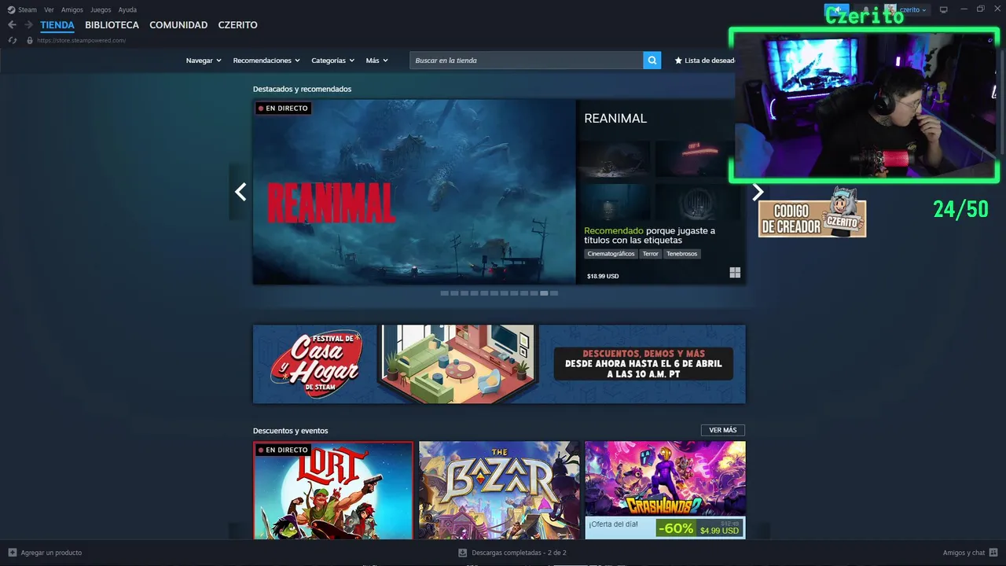This screenshot has width=1006, height=566.
Task: Click the EN DIRECTO badge on LORT card
Action: pos(283,450)
